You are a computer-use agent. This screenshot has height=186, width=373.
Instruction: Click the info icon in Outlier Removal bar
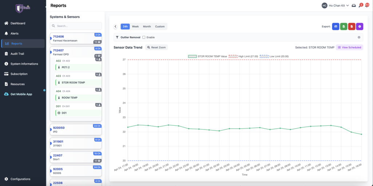359,37
